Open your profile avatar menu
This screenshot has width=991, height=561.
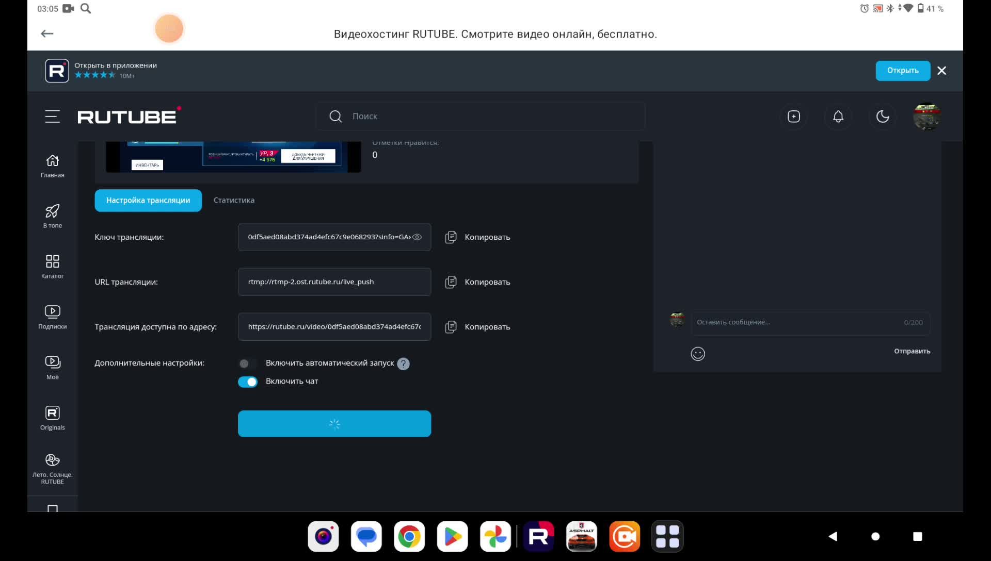926,117
